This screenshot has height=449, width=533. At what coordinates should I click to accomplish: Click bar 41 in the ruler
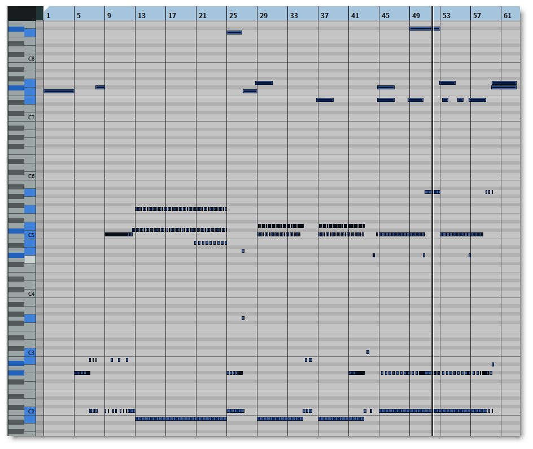point(355,16)
